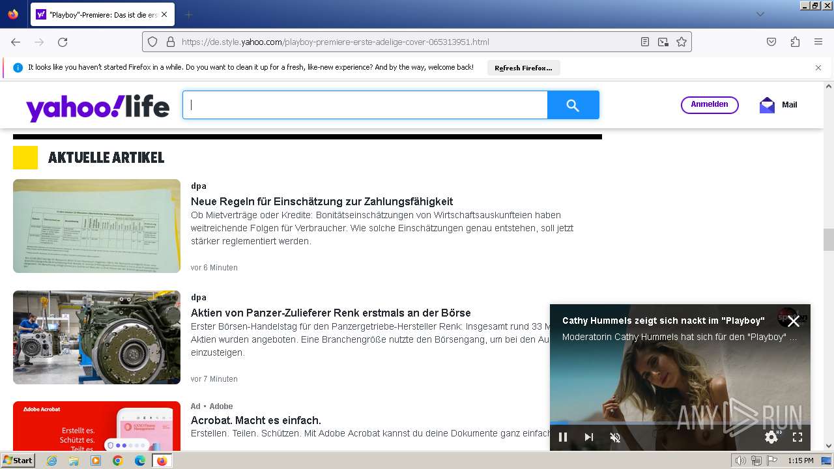This screenshot has height=469, width=834.
Task: Open Yahoo Mail envelope icon
Action: [768, 105]
